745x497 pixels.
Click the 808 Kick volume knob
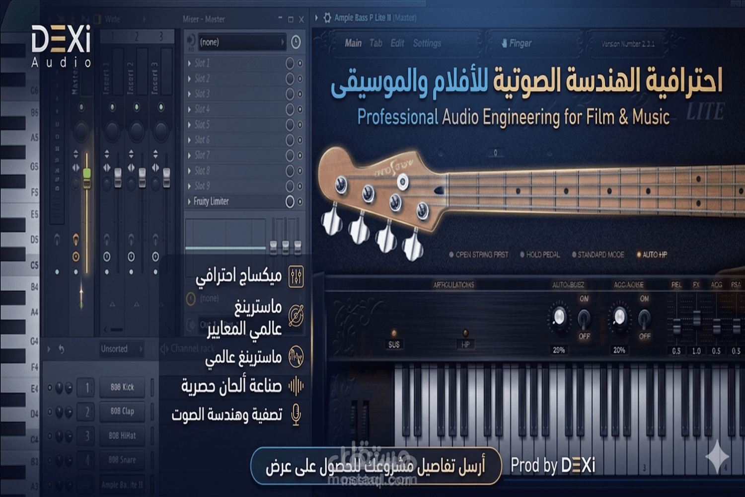point(69,388)
